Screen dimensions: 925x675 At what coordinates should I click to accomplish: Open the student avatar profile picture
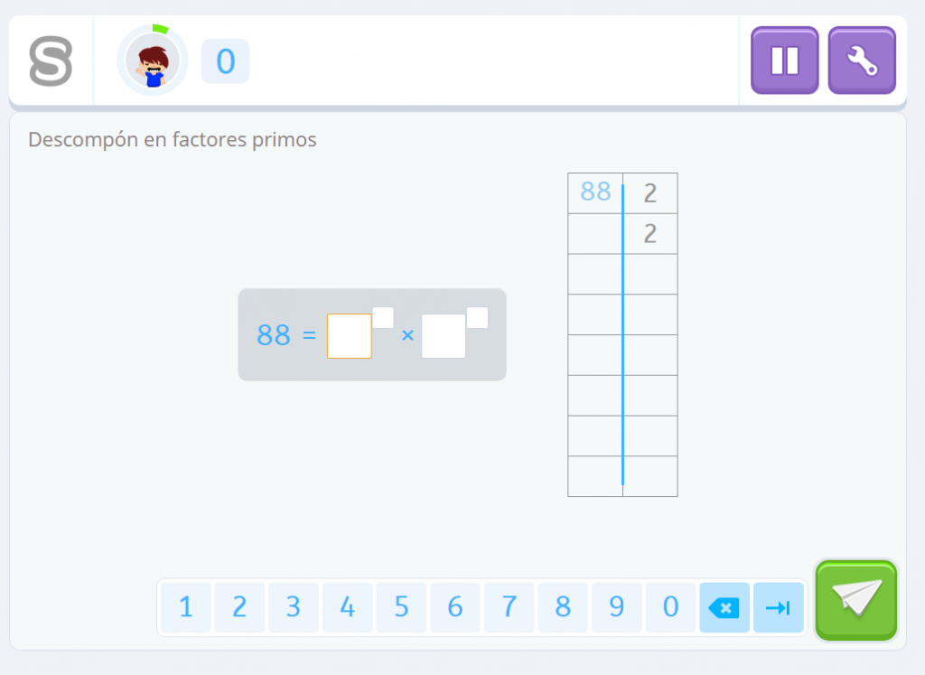(152, 61)
